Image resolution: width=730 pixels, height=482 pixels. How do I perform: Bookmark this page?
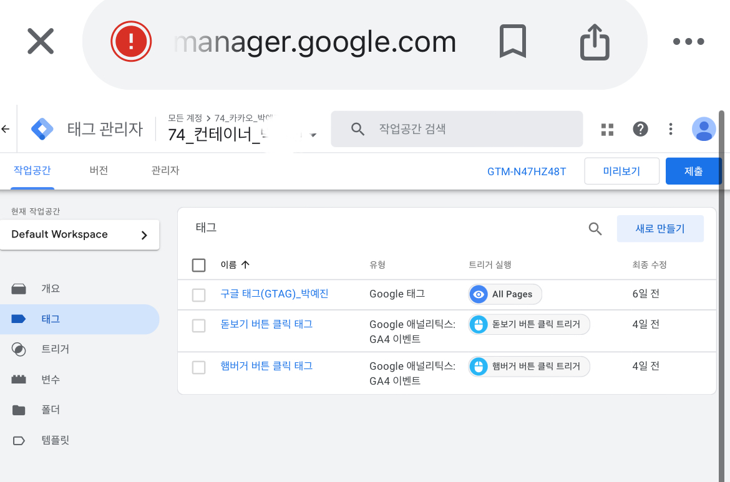(513, 41)
